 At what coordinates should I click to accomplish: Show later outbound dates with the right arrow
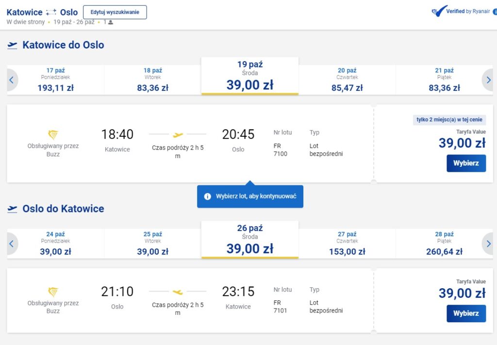pyautogui.click(x=488, y=80)
